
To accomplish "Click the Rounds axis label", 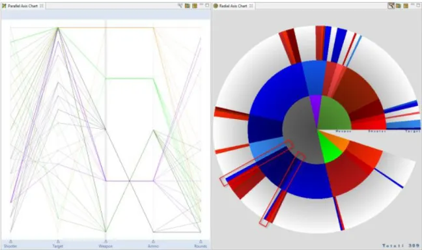I will [201, 246].
